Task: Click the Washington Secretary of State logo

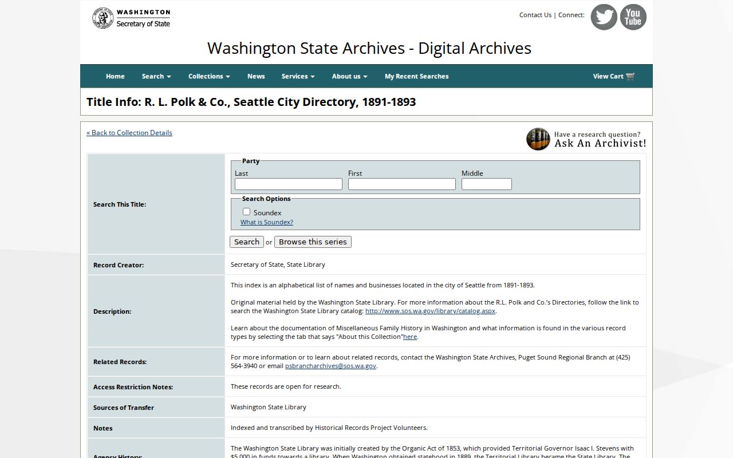Action: point(131,18)
